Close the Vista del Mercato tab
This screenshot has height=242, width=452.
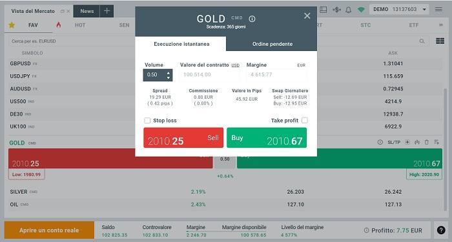coord(68,11)
